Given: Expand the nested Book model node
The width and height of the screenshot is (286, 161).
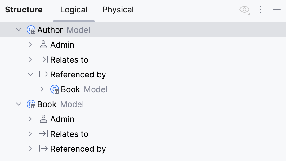Looking at the screenshot, I should (42, 89).
